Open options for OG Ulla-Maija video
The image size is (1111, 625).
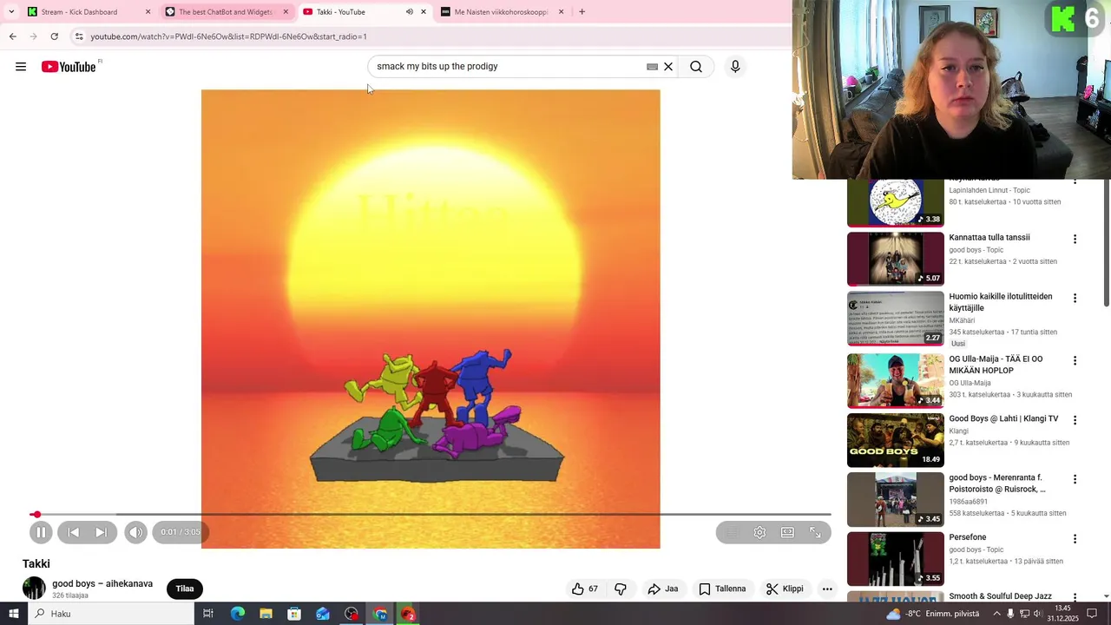(x=1075, y=360)
